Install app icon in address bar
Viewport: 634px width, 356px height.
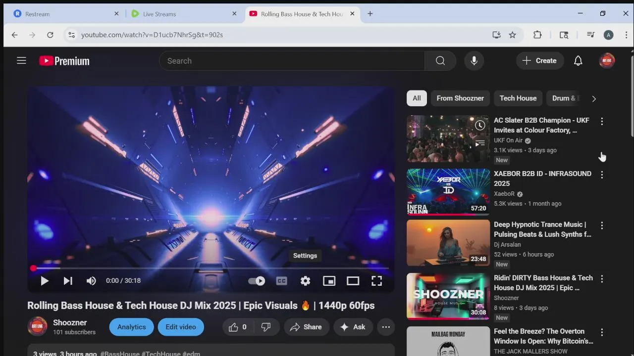point(496,35)
